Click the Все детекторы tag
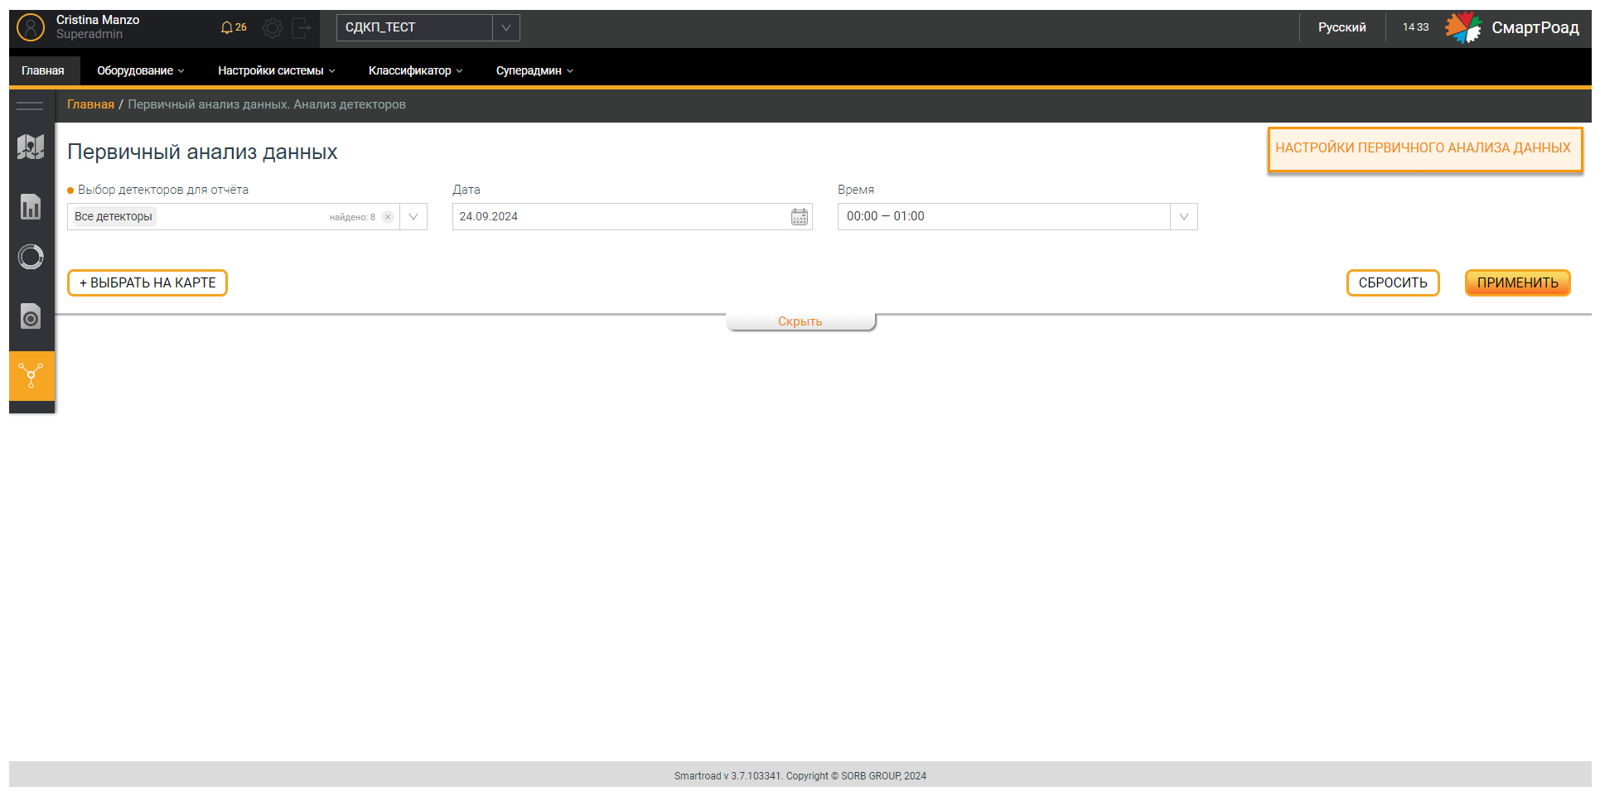The image size is (1600, 796). pyautogui.click(x=114, y=217)
